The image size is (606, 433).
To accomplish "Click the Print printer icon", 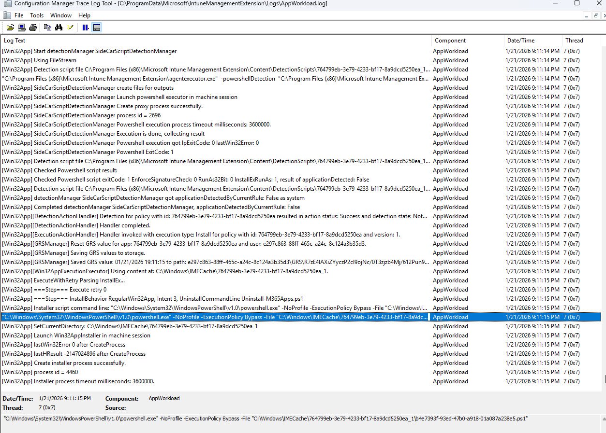I will [x=33, y=28].
